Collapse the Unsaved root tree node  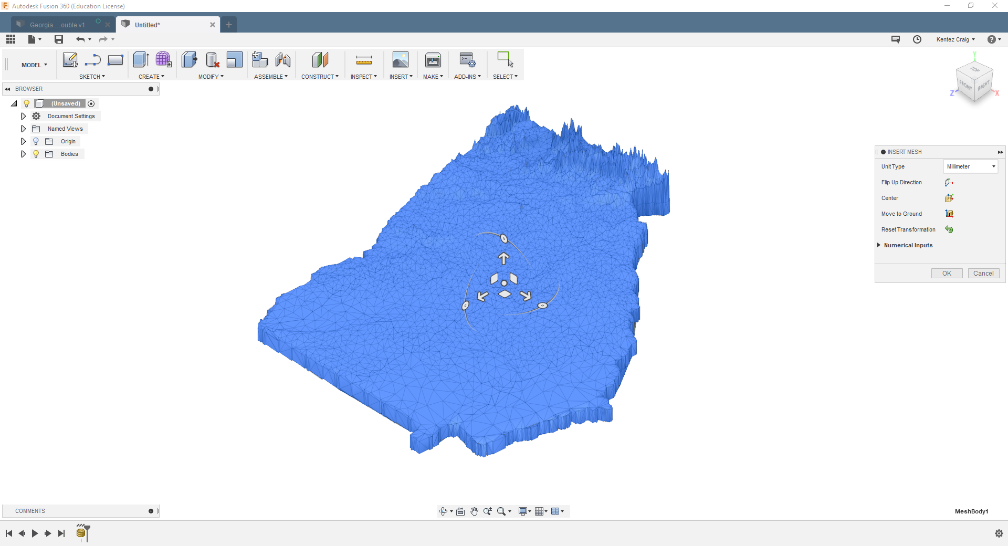point(14,103)
